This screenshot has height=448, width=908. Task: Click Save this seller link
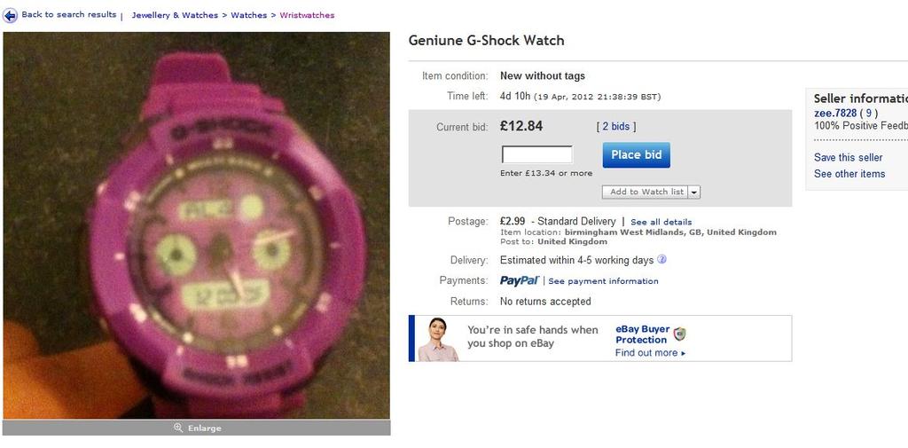coord(849,158)
